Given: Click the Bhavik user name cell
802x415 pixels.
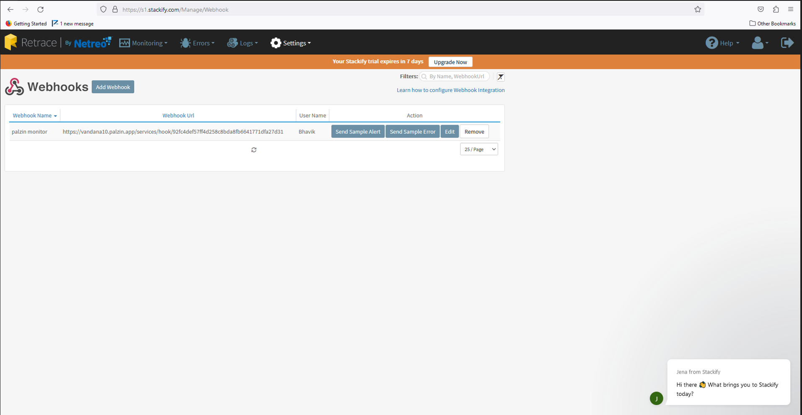Looking at the screenshot, I should click(307, 132).
